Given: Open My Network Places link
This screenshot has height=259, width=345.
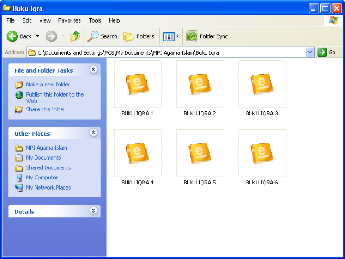Looking at the screenshot, I should coord(48,187).
